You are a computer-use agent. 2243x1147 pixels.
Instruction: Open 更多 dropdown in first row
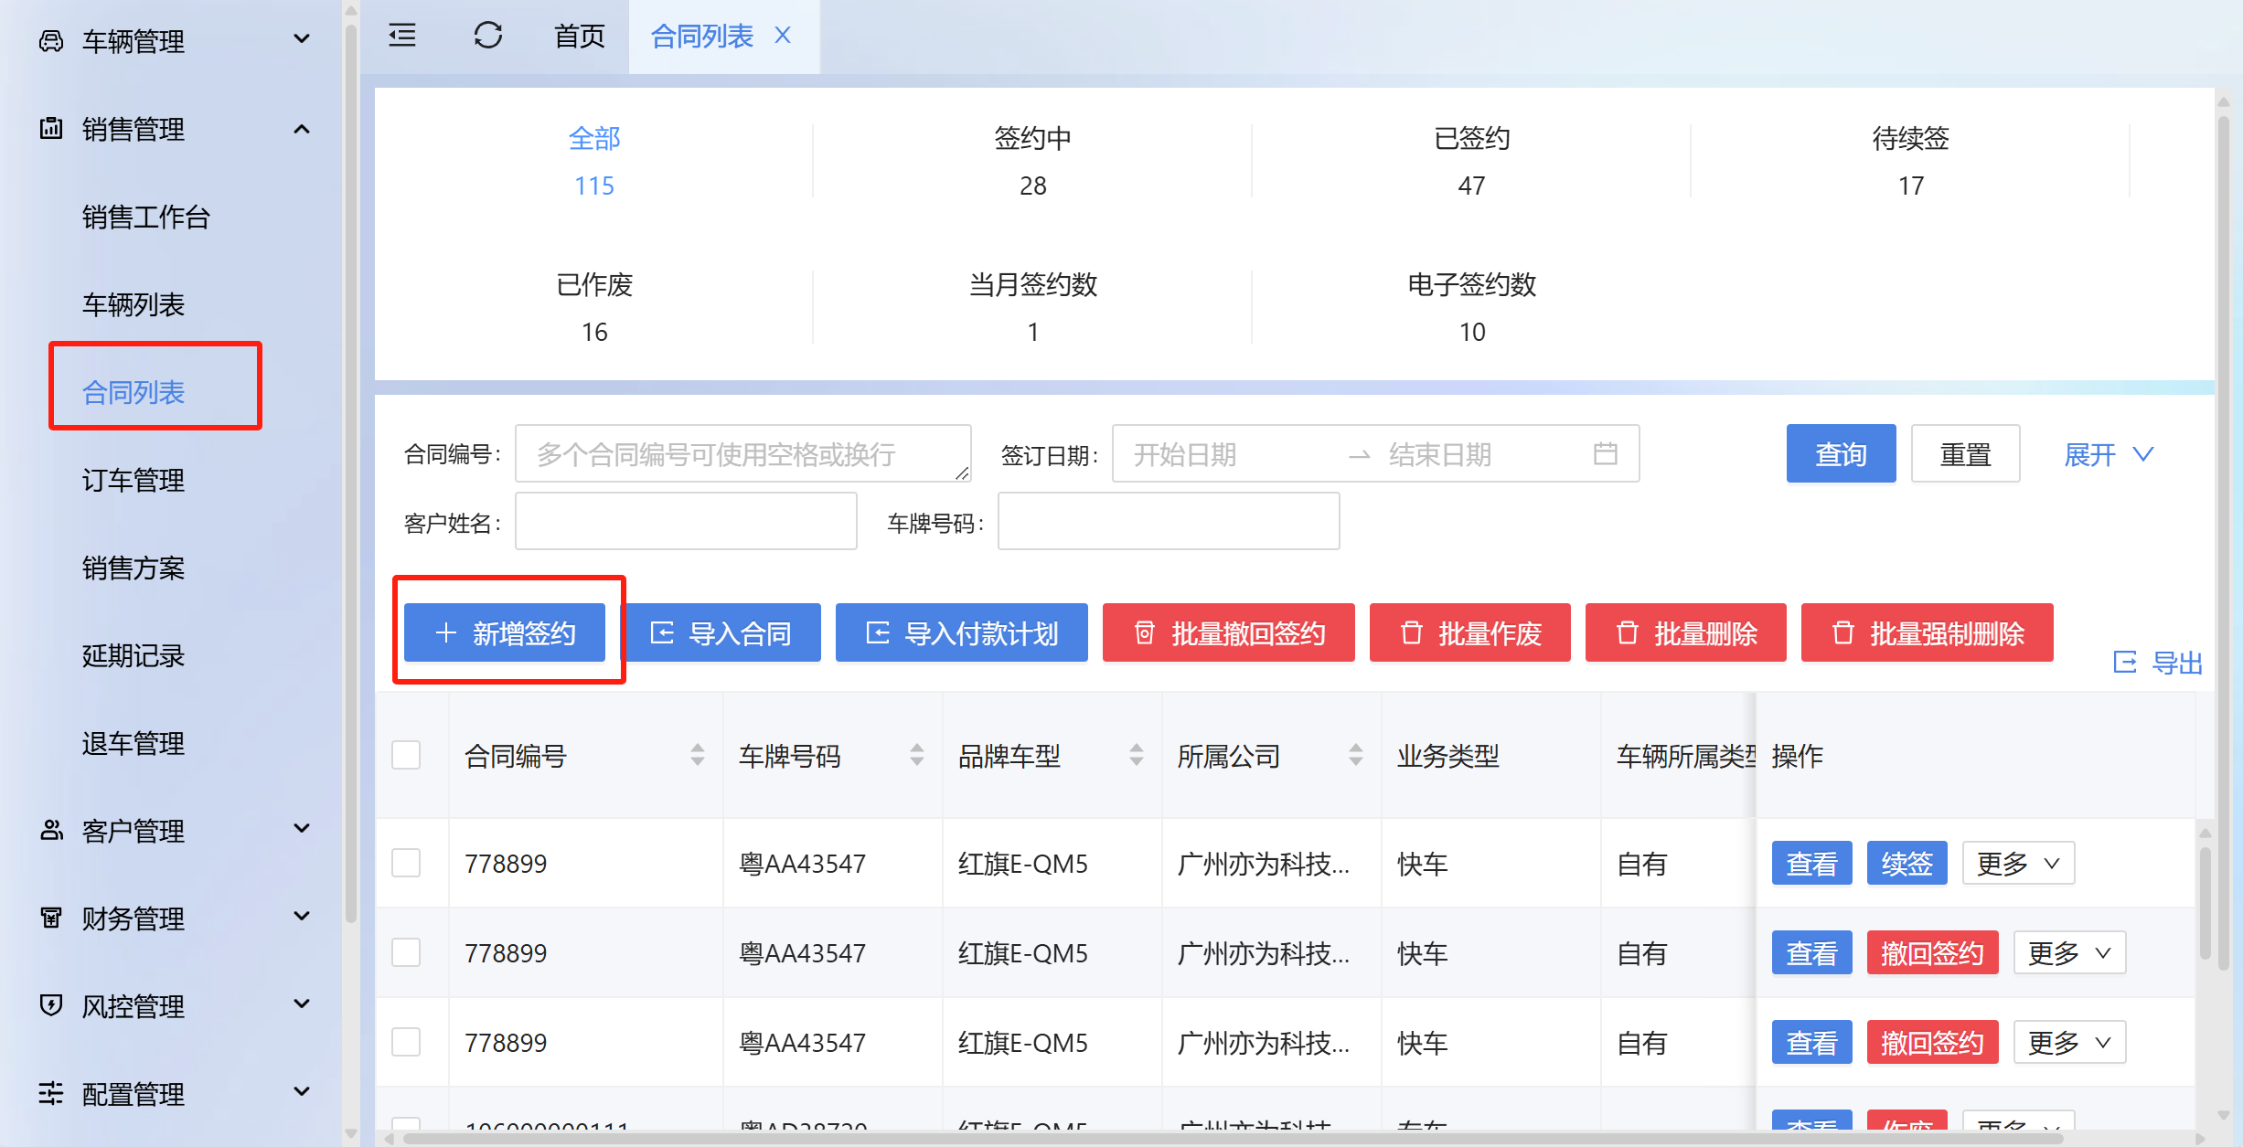2018,863
